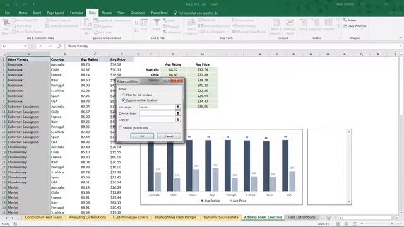404x227 pixels.
Task: Open the Customize Quick Access Toolbar dropdown
Action: point(33,4)
